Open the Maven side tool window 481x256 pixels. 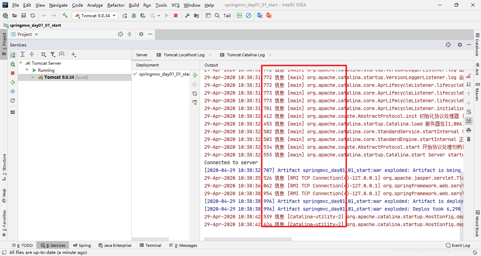point(477,91)
